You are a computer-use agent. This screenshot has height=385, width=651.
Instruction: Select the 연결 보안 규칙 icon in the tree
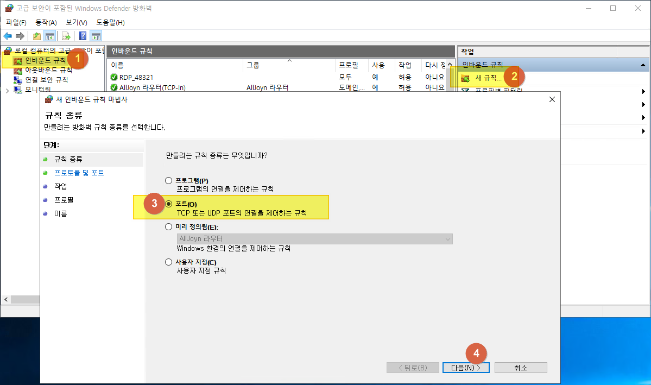tap(18, 80)
